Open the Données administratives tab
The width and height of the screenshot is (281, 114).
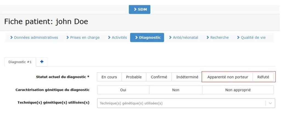pos(34,37)
